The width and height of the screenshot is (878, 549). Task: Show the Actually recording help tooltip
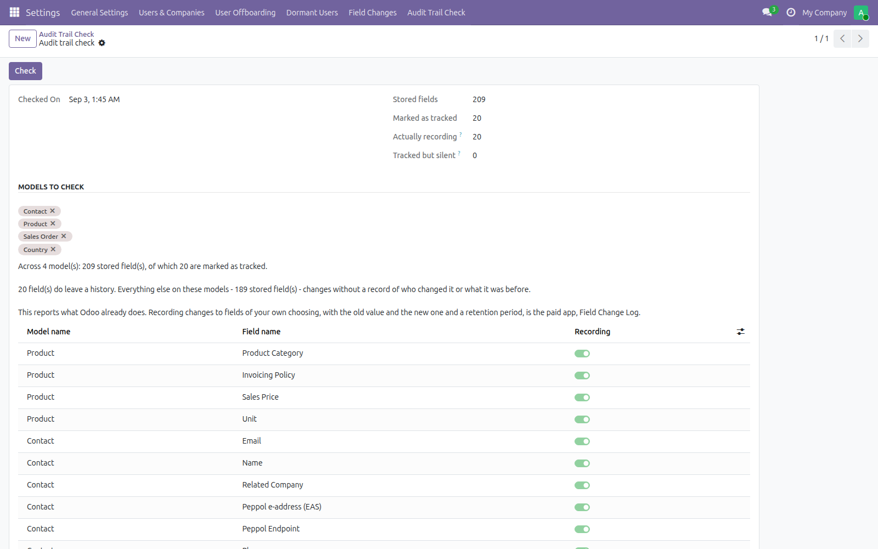tap(460, 134)
